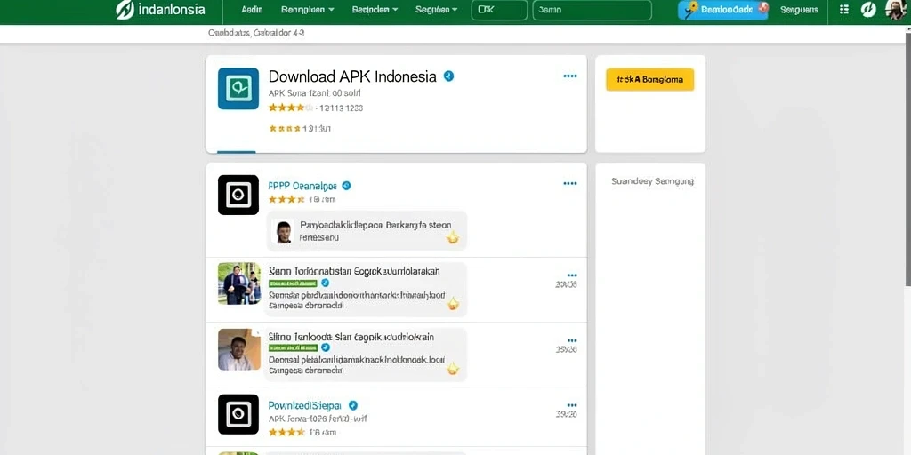Click the Suandeey Sengung sidebar heading
911x455 pixels.
pyautogui.click(x=652, y=181)
